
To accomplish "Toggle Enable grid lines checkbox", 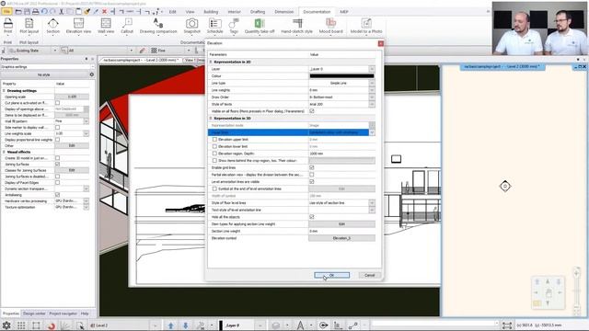I will (311, 167).
